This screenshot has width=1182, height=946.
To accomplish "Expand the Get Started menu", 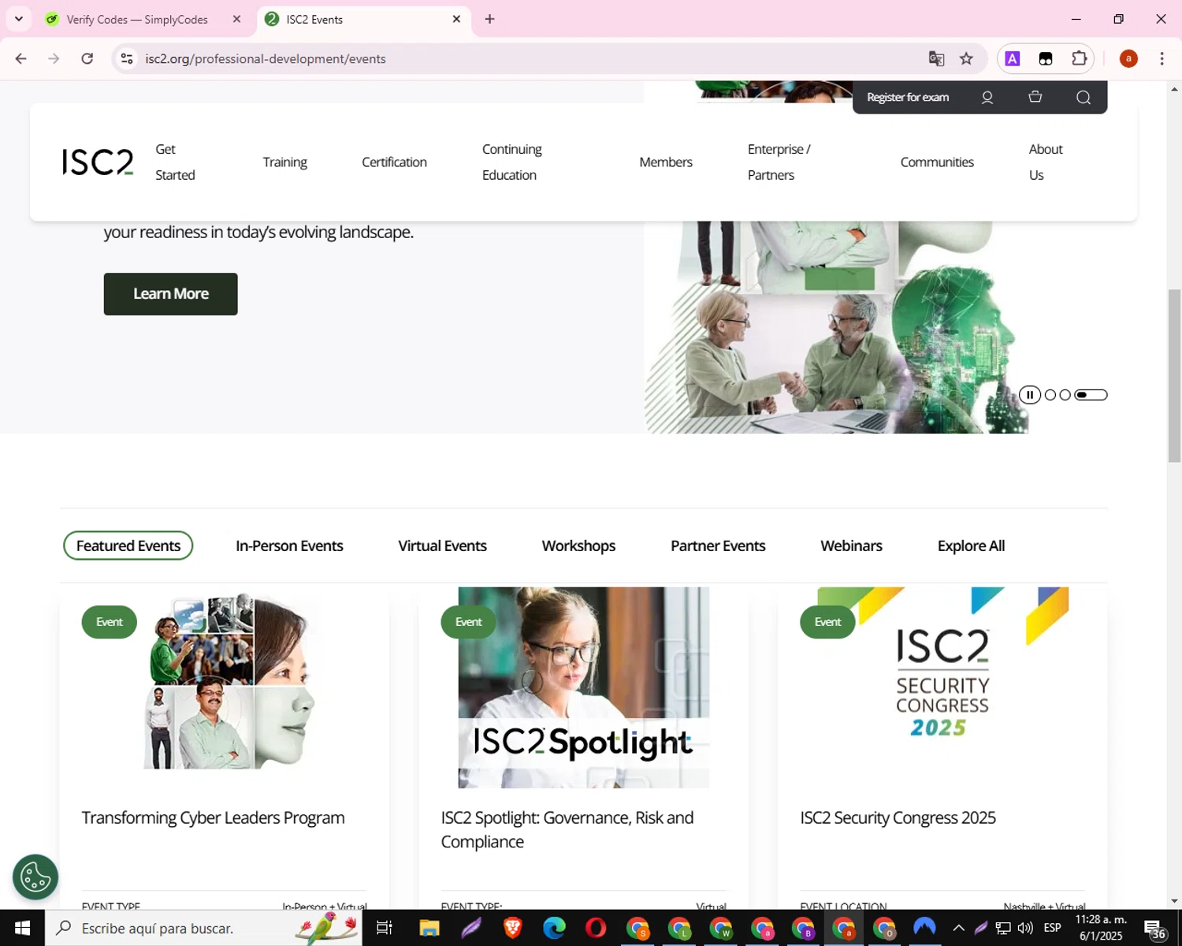I will click(x=175, y=162).
